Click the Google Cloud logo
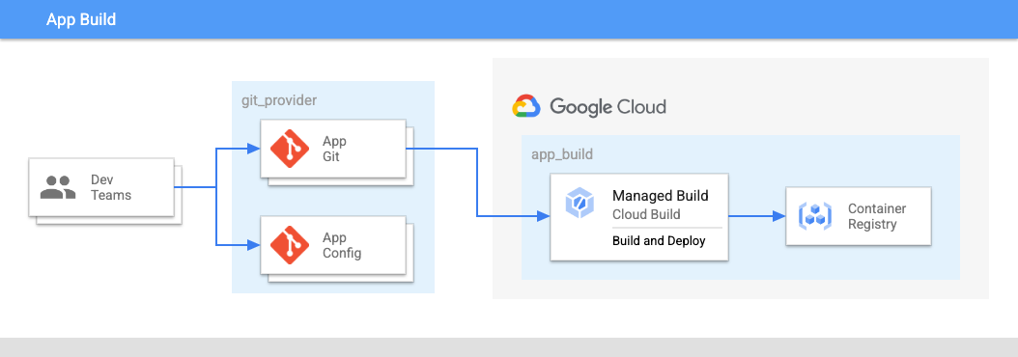1018x357 pixels. tap(526, 106)
